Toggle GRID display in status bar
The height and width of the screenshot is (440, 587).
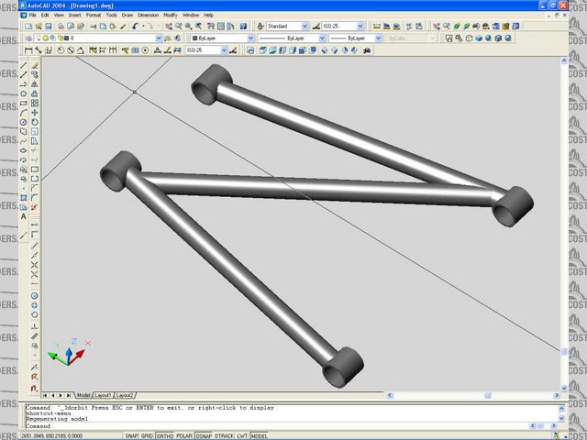click(147, 436)
